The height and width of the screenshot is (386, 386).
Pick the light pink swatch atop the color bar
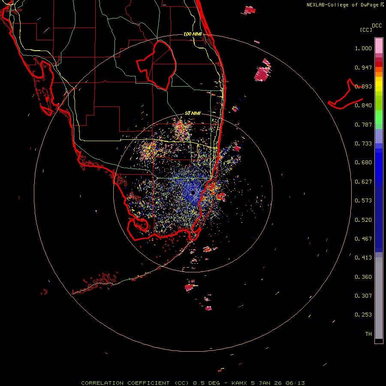click(379, 45)
